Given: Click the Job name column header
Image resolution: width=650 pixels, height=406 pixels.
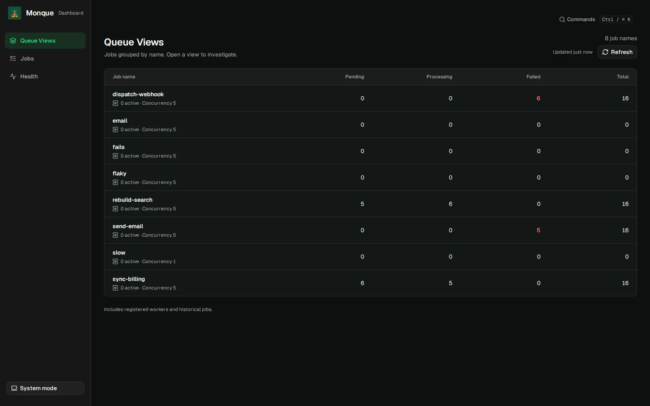Looking at the screenshot, I should pos(124,77).
